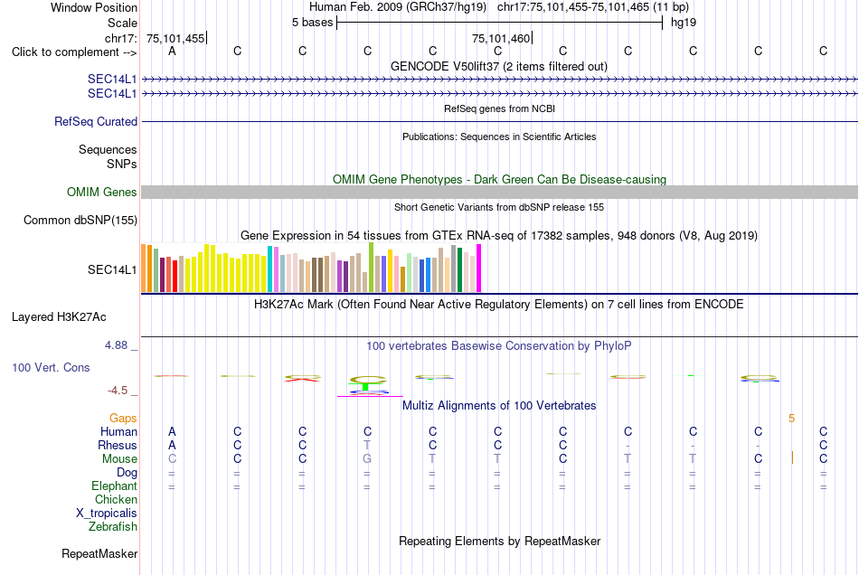859x575 pixels.
Task: Click the orange insertion bar in Mouse row
Action: pyautogui.click(x=792, y=457)
